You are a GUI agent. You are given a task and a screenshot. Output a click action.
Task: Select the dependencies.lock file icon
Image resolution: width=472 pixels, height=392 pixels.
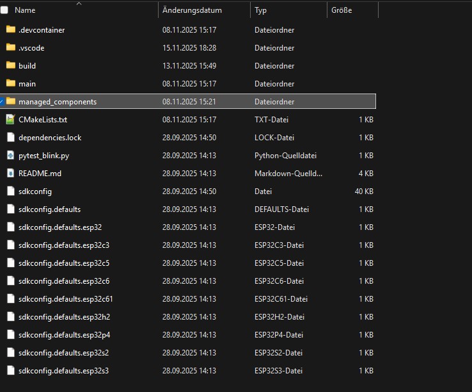click(x=10, y=137)
